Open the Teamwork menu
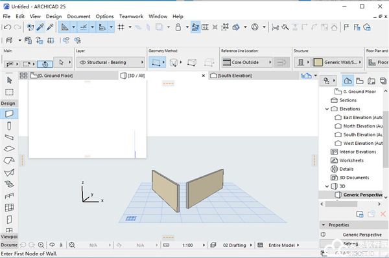 (131, 16)
